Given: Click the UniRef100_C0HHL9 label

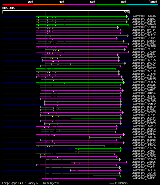Looking at the screenshot, I should pyautogui.click(x=143, y=87).
